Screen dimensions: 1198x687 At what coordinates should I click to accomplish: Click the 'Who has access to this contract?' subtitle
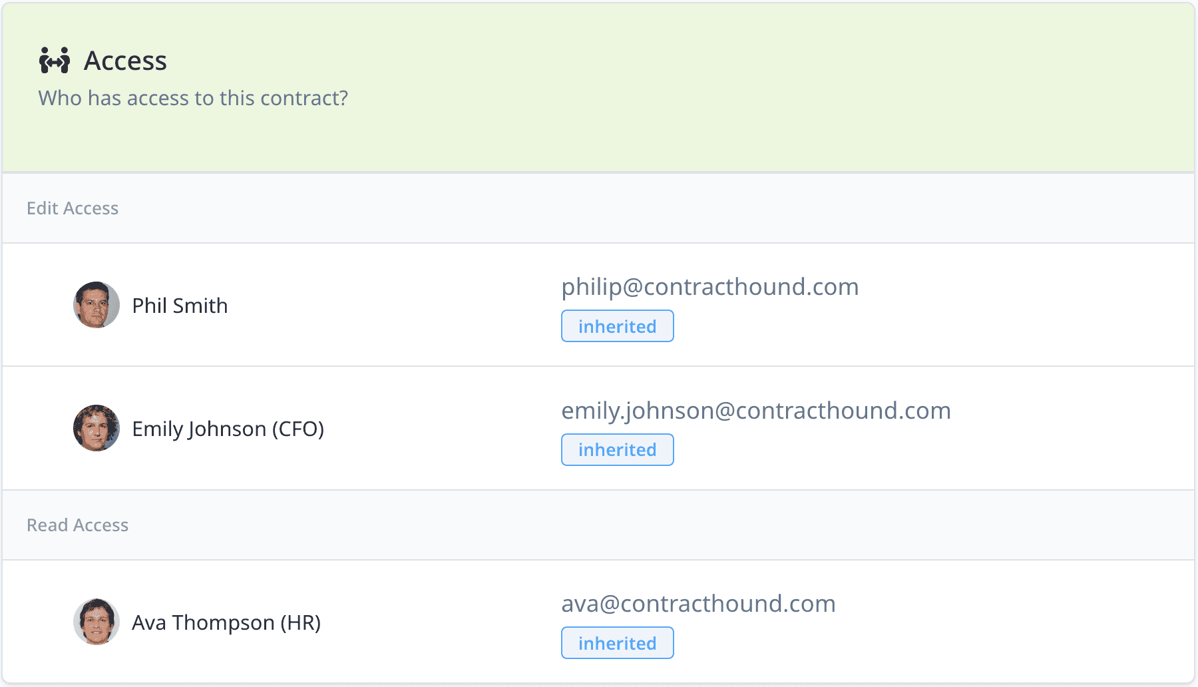click(x=193, y=98)
